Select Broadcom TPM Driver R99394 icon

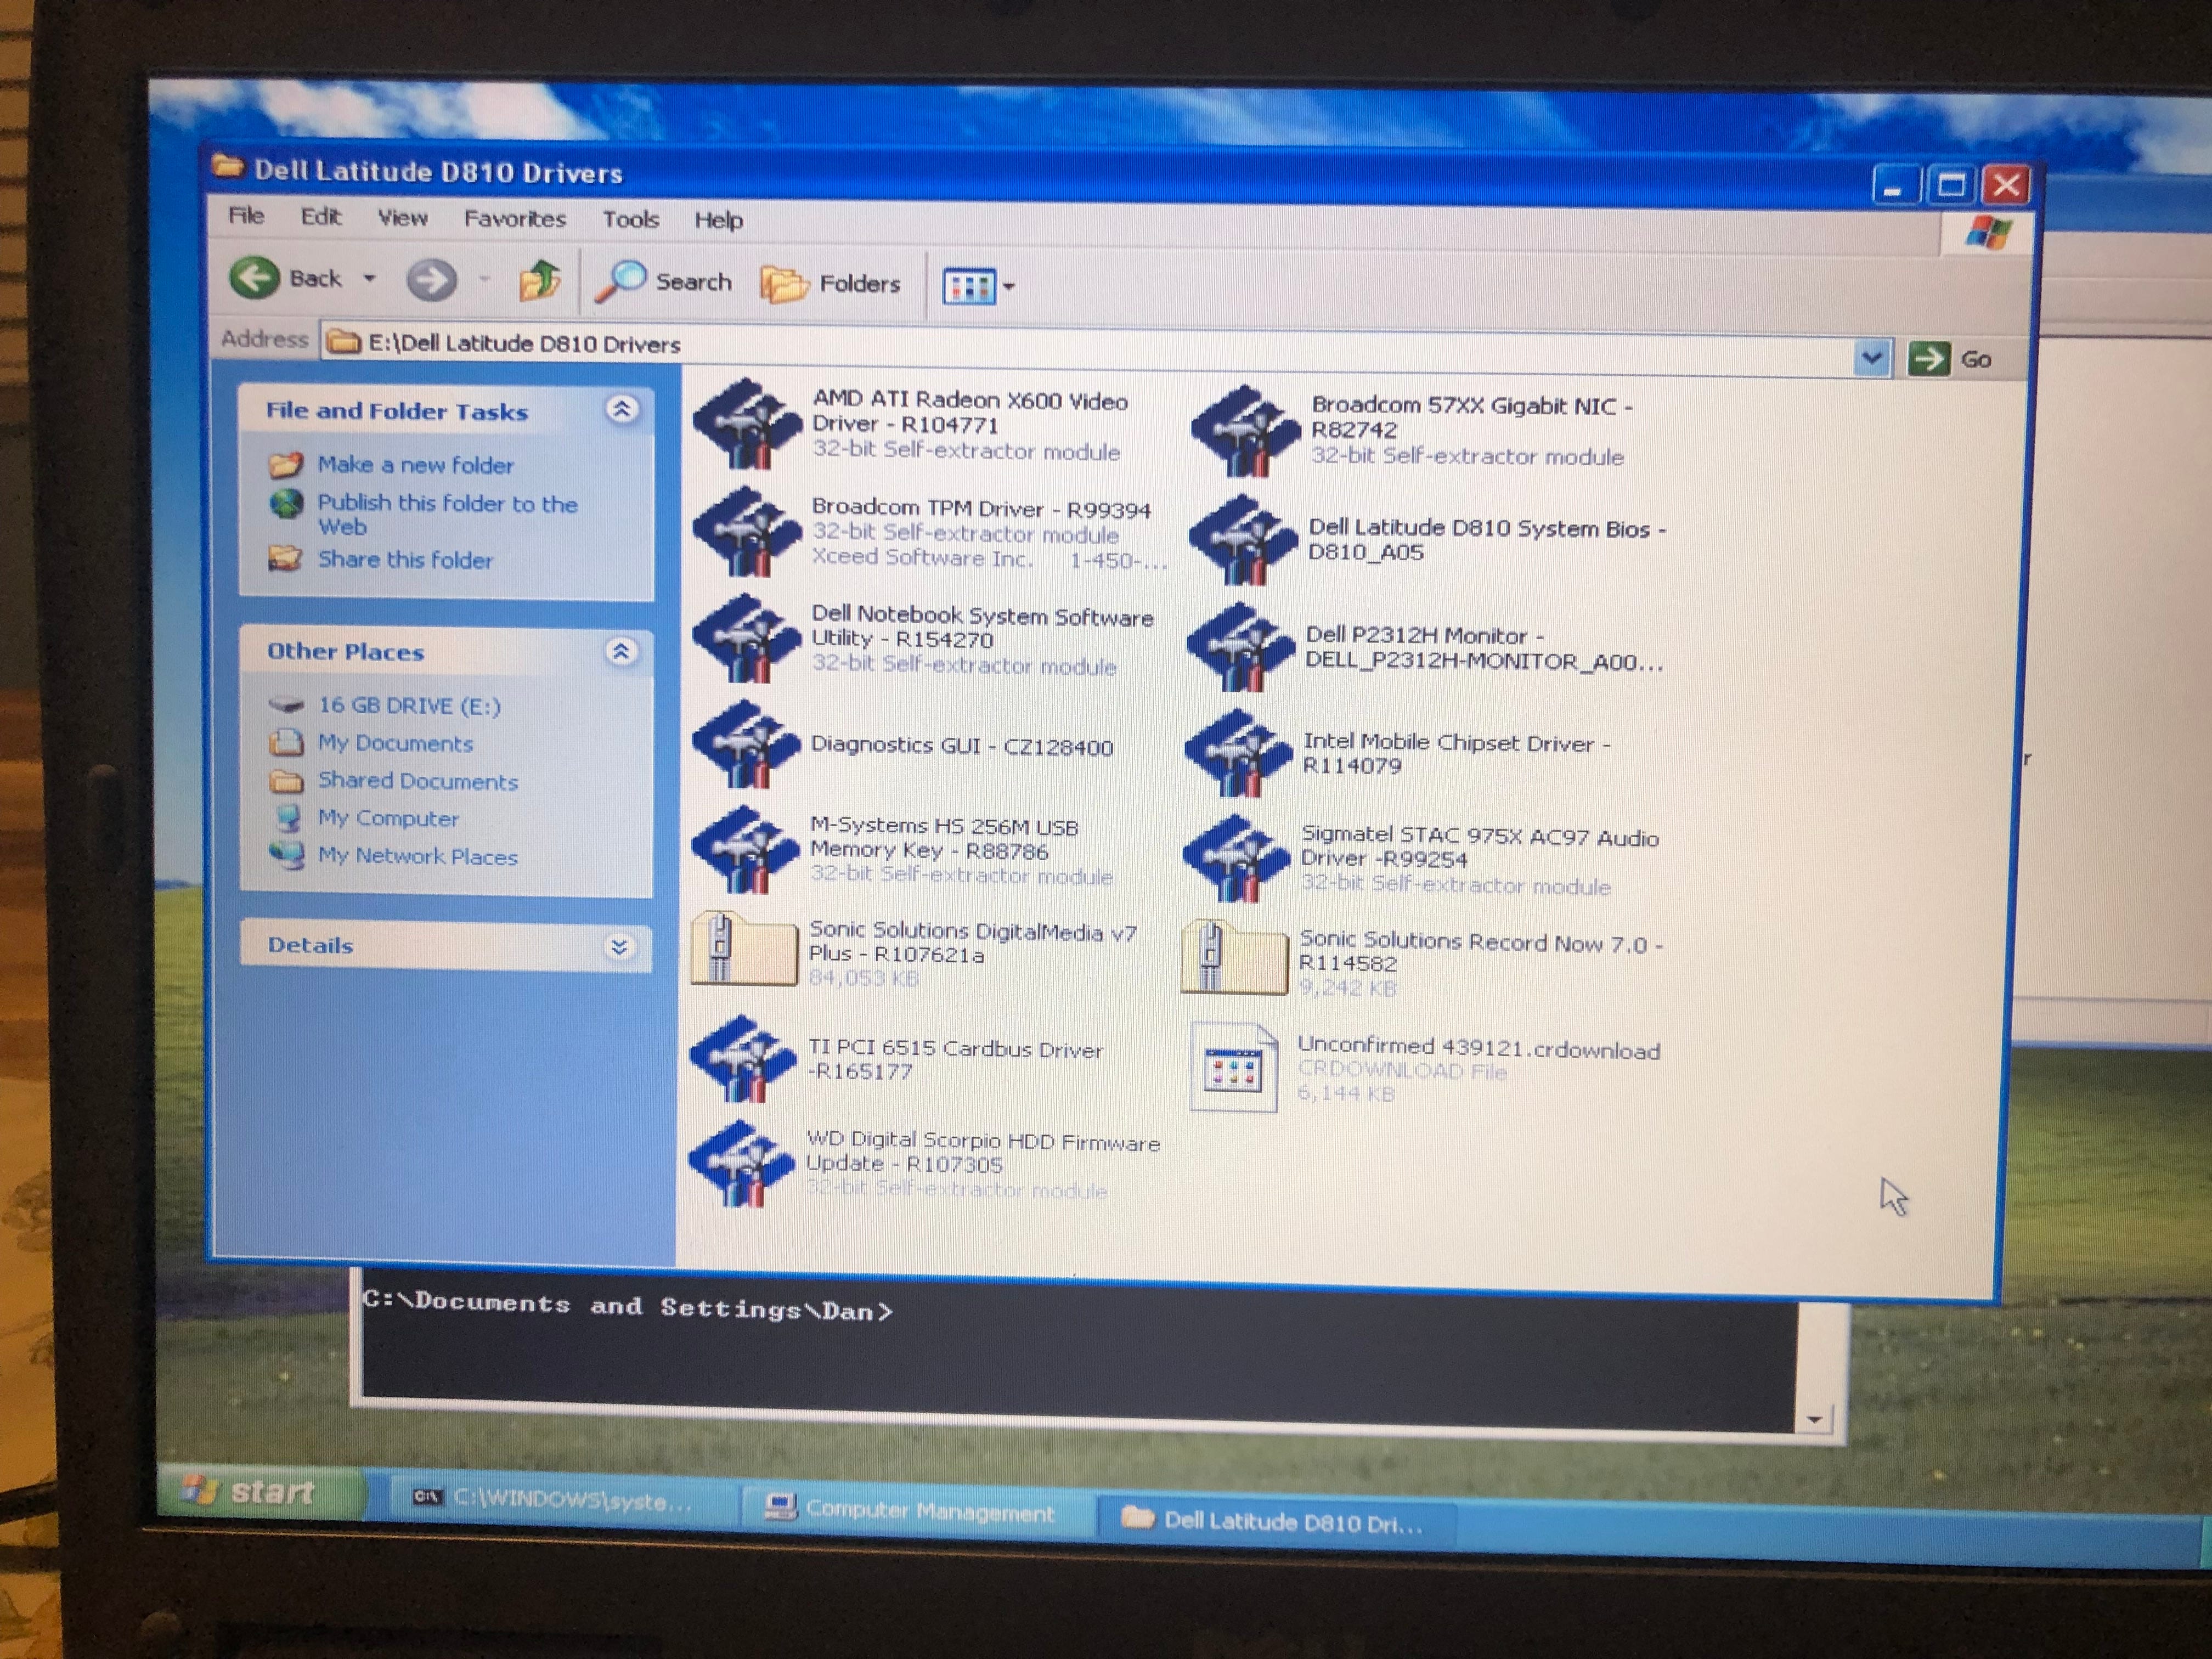coord(746,531)
